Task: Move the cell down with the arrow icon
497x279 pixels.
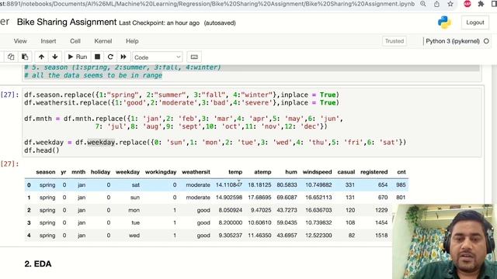Action: click(55, 57)
